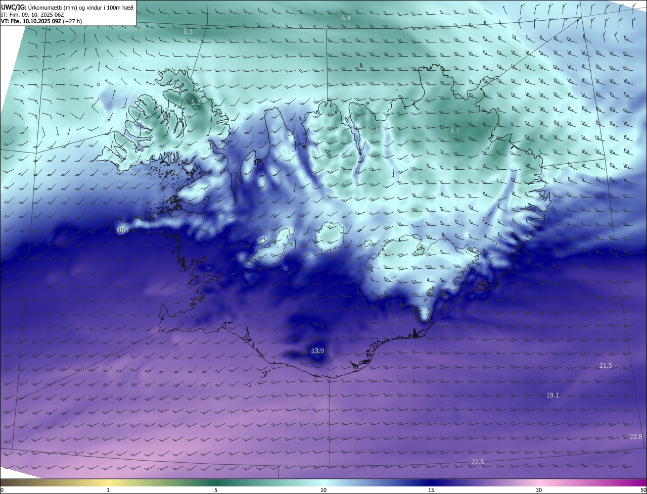Image resolution: width=647 pixels, height=494 pixels.
Task: Click the color bar label "50"
Action: pyautogui.click(x=642, y=490)
